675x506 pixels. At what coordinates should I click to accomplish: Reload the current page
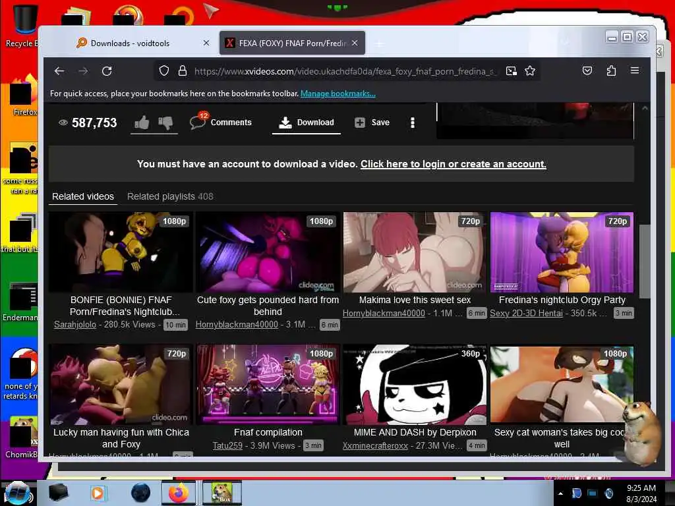107,71
